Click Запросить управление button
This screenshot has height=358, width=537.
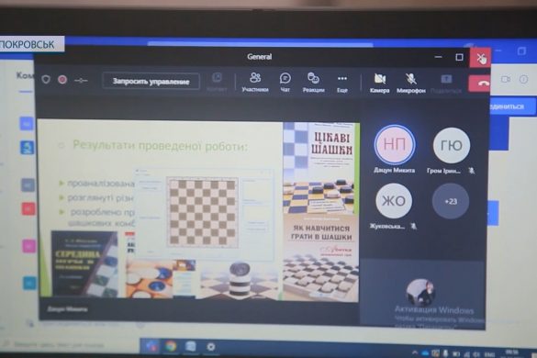point(151,82)
